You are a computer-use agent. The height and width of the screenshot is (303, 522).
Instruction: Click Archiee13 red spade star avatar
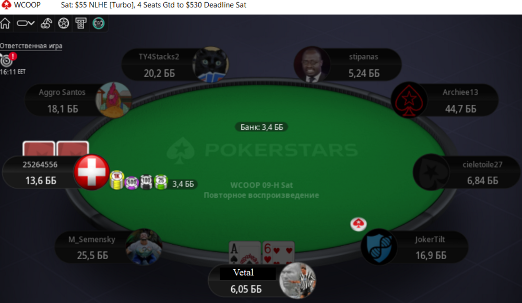409,100
